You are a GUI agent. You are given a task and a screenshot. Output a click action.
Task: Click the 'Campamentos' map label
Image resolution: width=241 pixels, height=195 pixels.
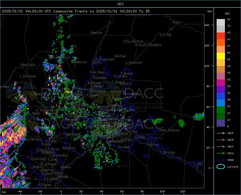115,141
